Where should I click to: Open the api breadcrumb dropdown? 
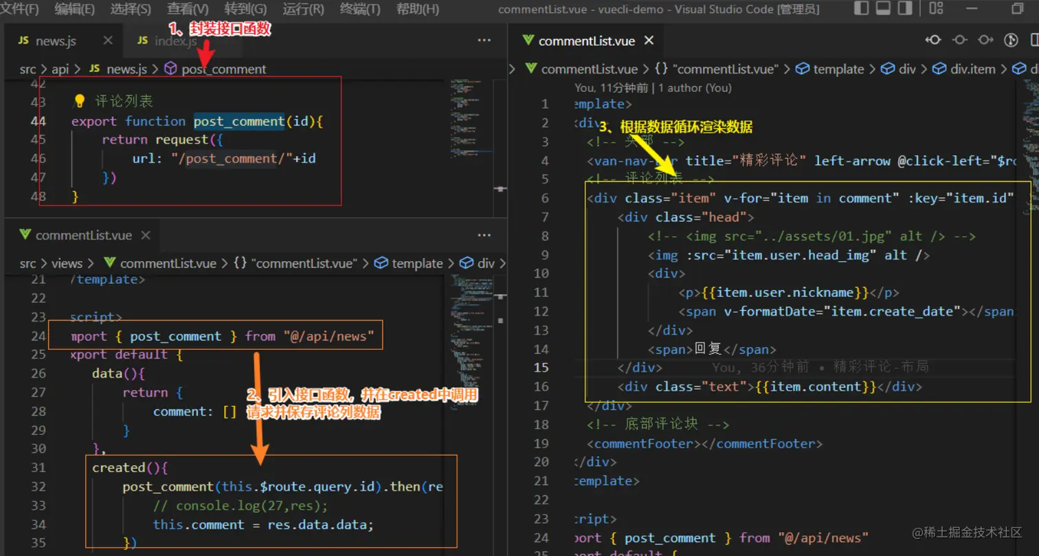[60, 69]
